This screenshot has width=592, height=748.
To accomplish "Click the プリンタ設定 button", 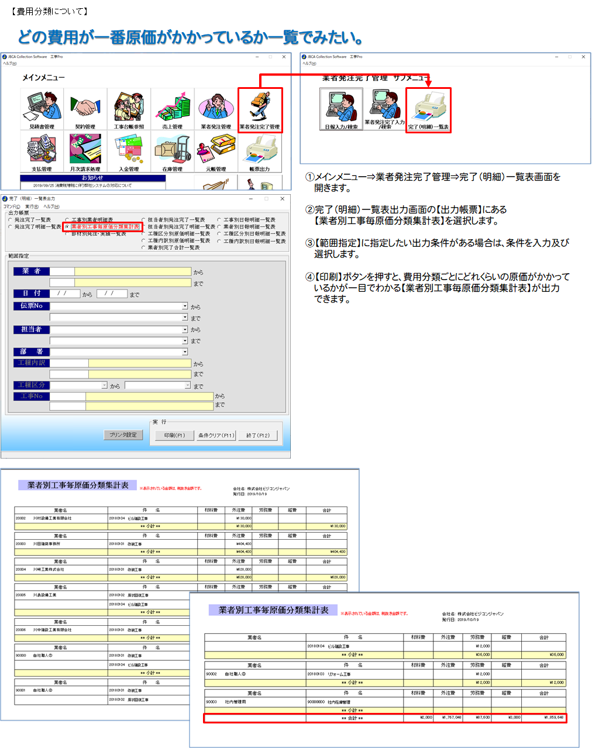I will point(123,435).
